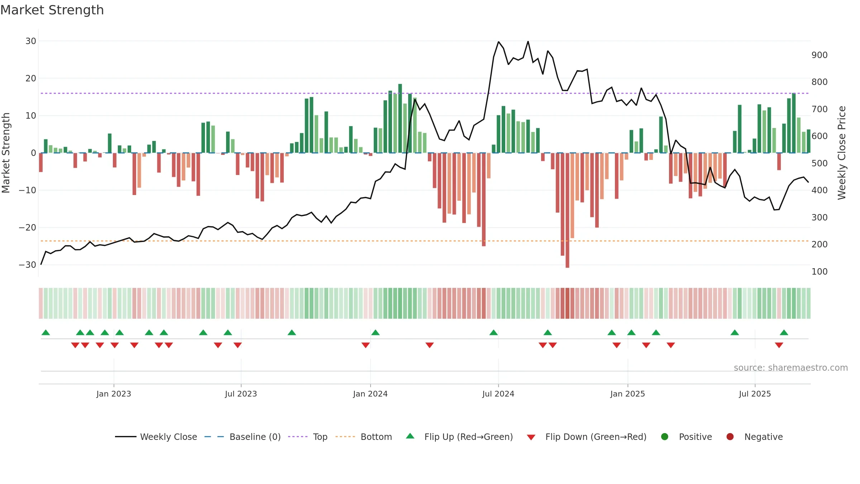Click the −20 left-axis tick label
The width and height of the screenshot is (860, 484).
(28, 228)
